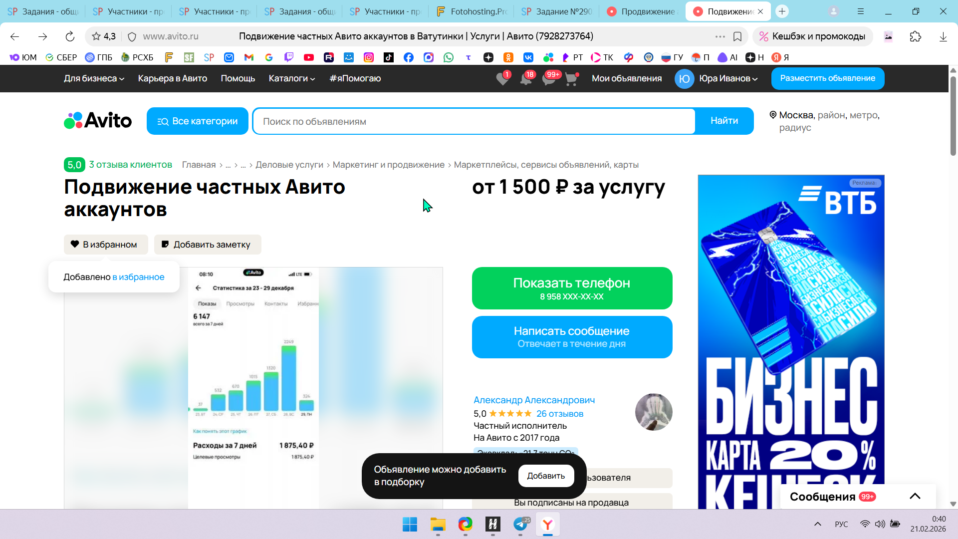Click the browser bookmark page icon
The height and width of the screenshot is (539, 958).
(x=737, y=36)
